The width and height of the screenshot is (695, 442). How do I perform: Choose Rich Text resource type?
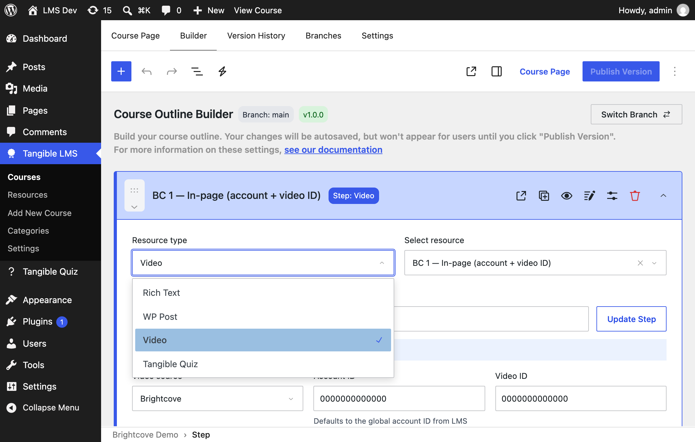263,293
